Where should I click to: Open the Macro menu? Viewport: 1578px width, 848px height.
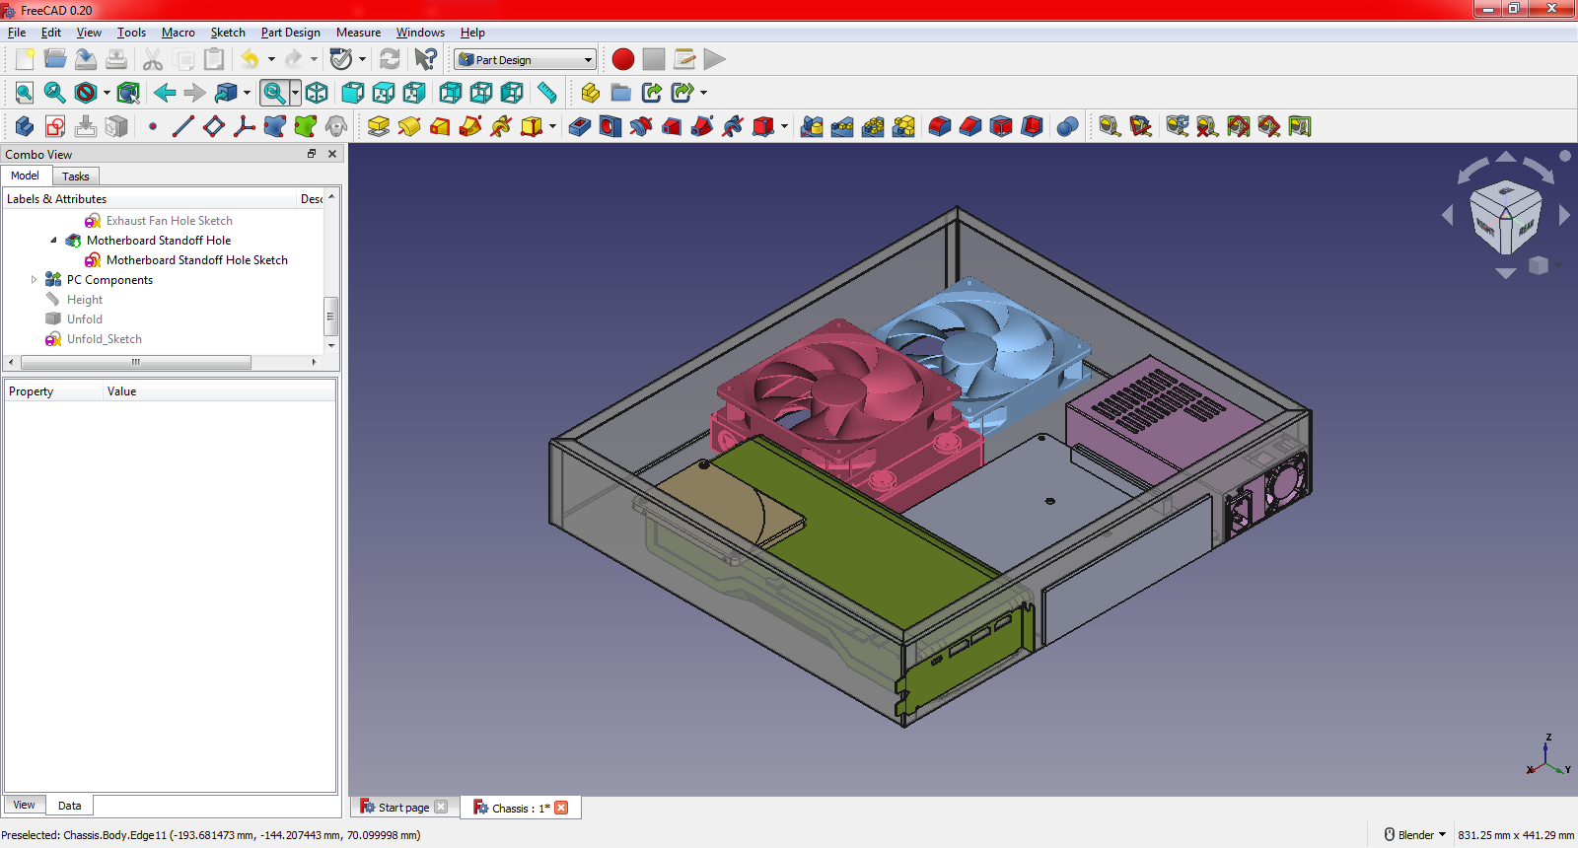179,33
